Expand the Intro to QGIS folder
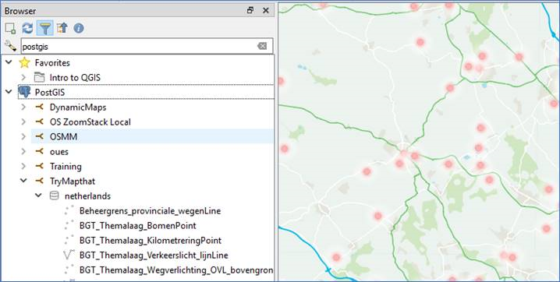The image size is (560, 282). (x=23, y=77)
